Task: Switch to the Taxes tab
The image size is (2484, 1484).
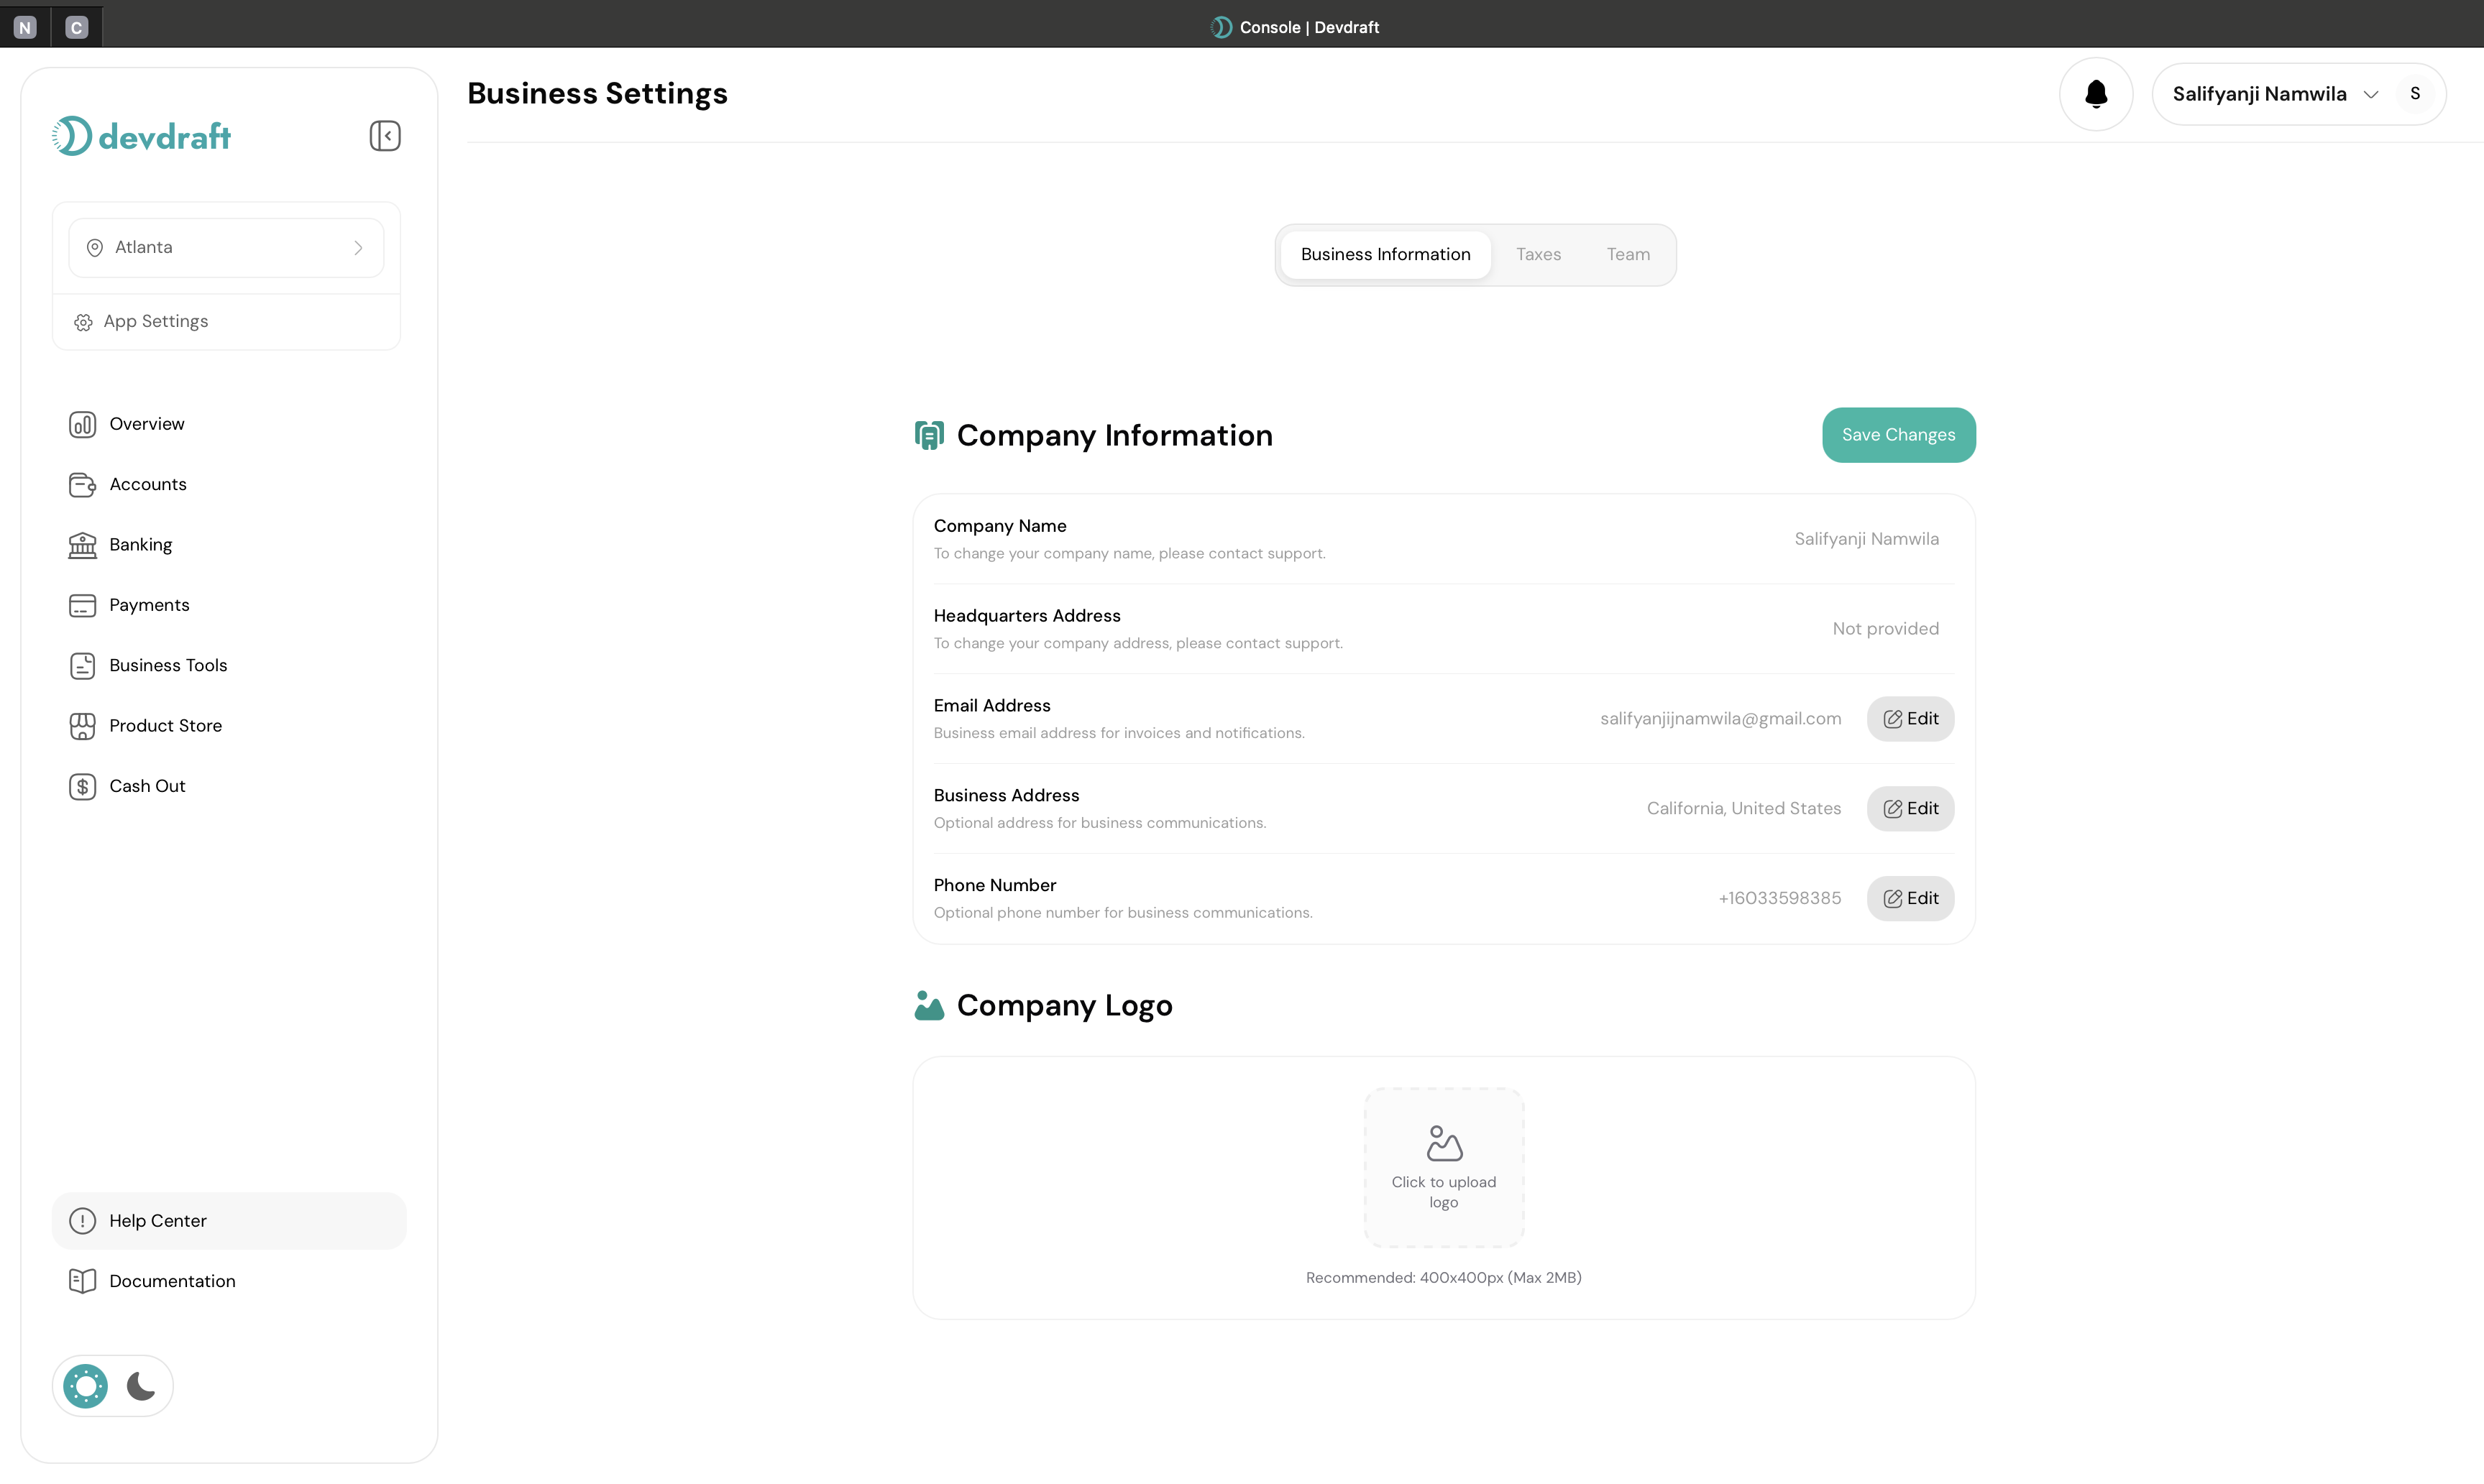Action: [1538, 254]
